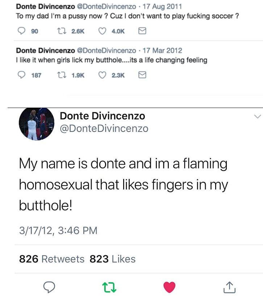View the 826 Retweets list

[51, 259]
